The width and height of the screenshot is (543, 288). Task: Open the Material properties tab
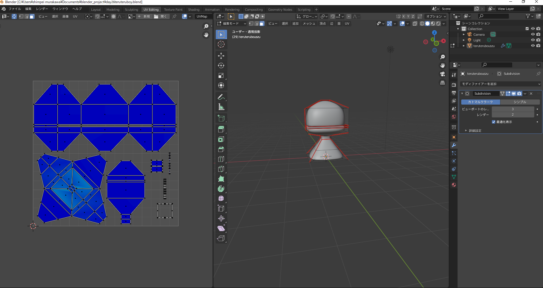coord(454,185)
